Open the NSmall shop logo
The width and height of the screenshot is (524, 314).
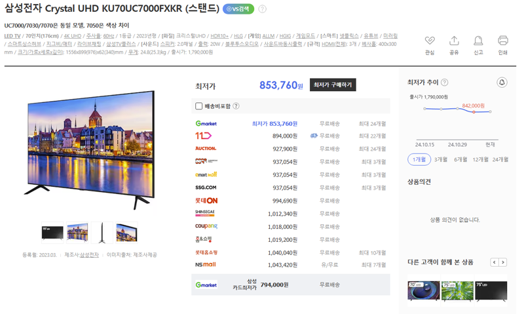tap(206, 265)
